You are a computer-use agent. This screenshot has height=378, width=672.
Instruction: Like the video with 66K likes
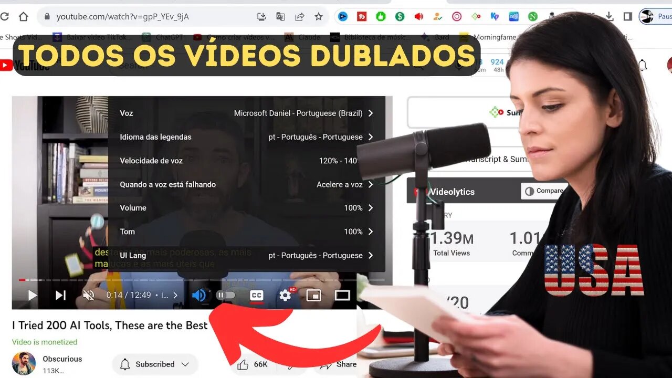(253, 364)
